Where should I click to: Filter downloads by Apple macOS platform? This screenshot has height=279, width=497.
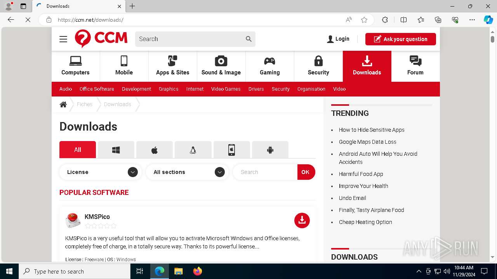(x=154, y=150)
